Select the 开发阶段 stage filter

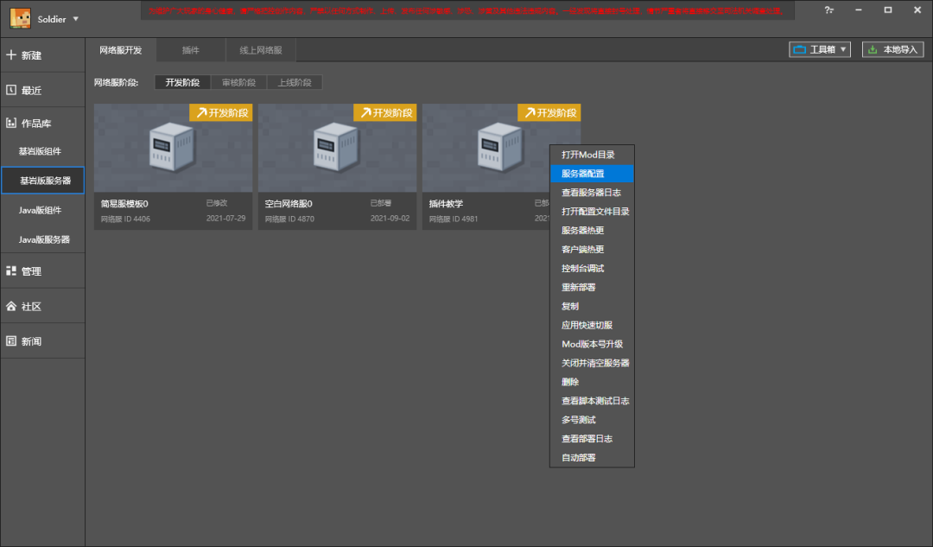point(182,83)
